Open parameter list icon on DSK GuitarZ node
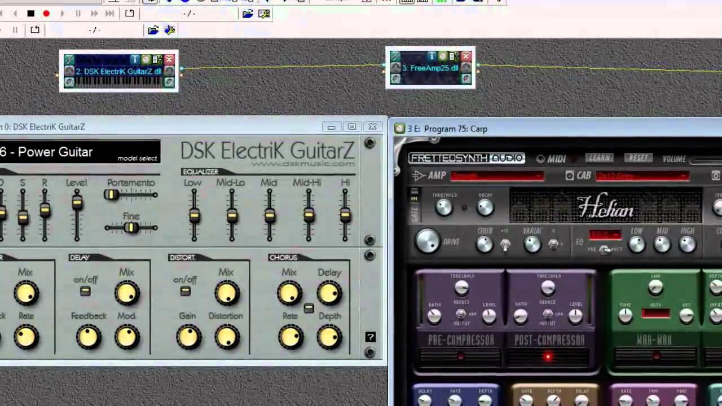The image size is (722, 406). click(156, 59)
